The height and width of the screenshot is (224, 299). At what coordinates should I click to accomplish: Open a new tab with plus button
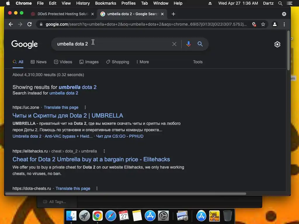[173, 14]
